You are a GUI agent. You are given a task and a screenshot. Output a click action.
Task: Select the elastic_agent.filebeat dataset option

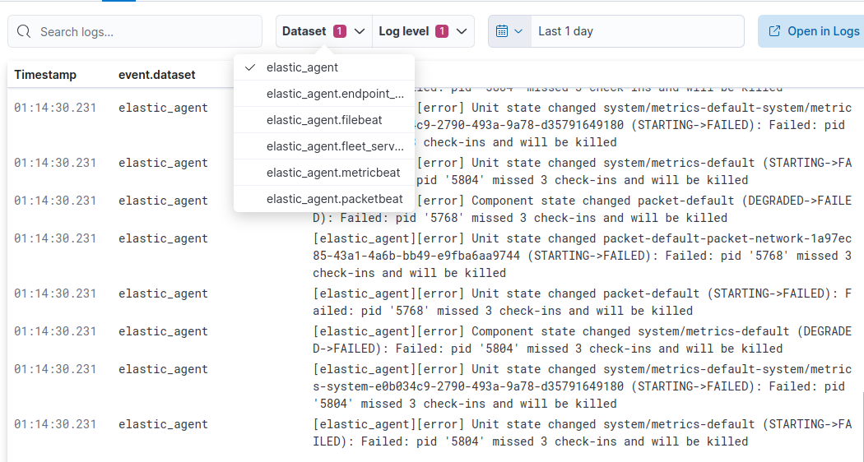pyautogui.click(x=323, y=120)
